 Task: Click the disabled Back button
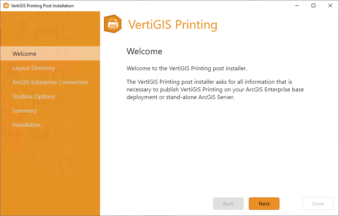click(228, 204)
